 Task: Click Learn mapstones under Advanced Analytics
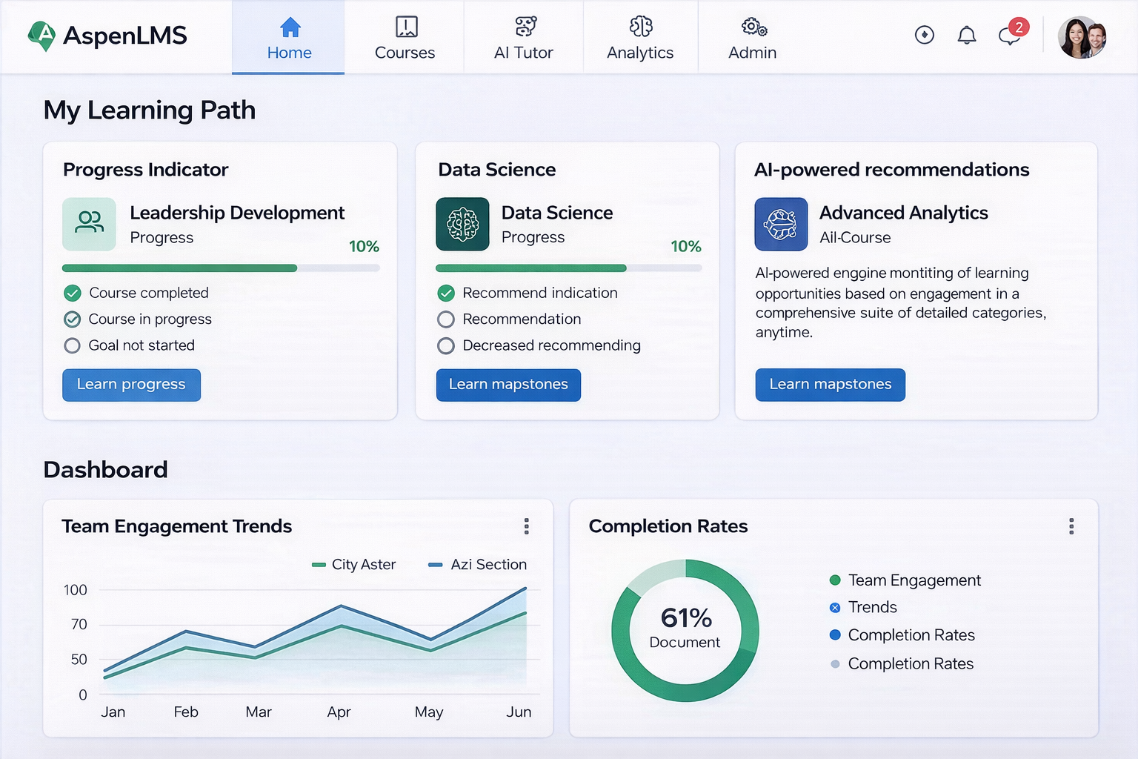830,385
